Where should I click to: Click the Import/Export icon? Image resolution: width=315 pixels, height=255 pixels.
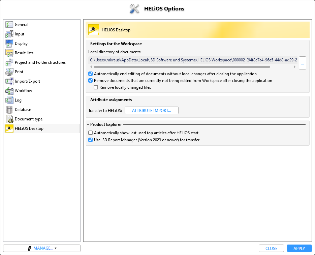click(x=9, y=81)
